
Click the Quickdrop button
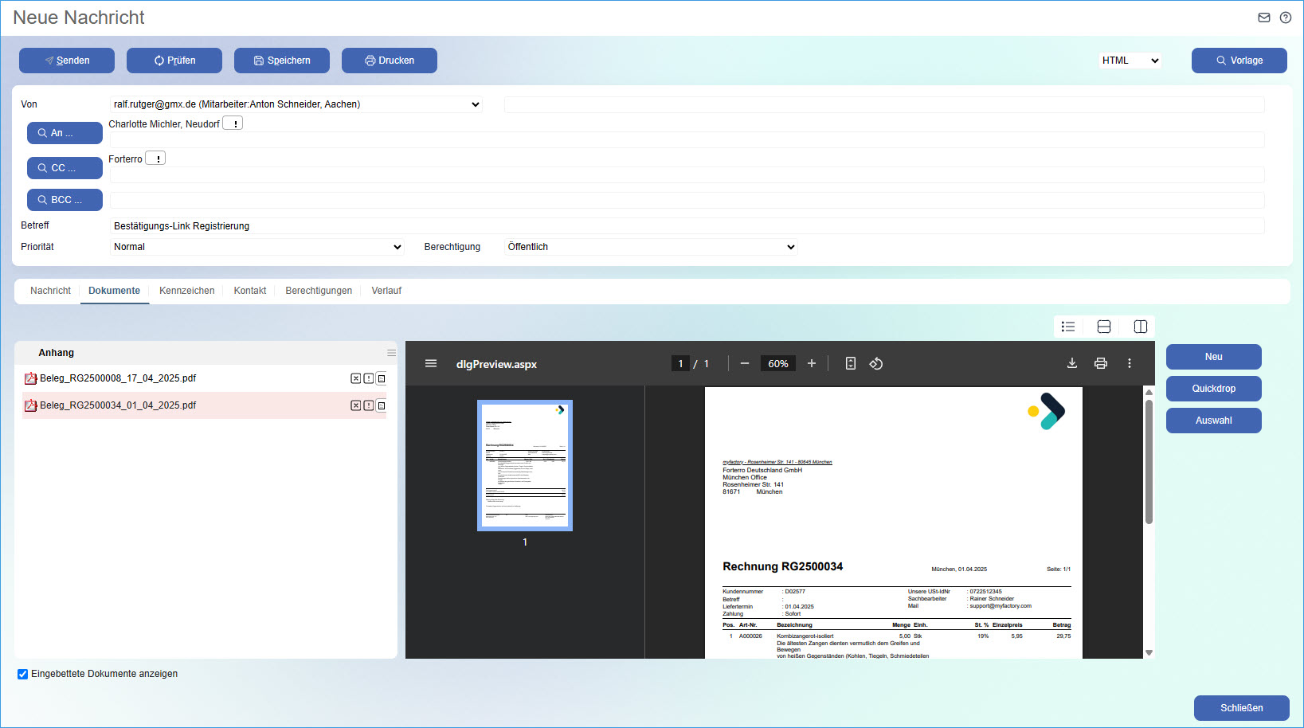[x=1213, y=389]
